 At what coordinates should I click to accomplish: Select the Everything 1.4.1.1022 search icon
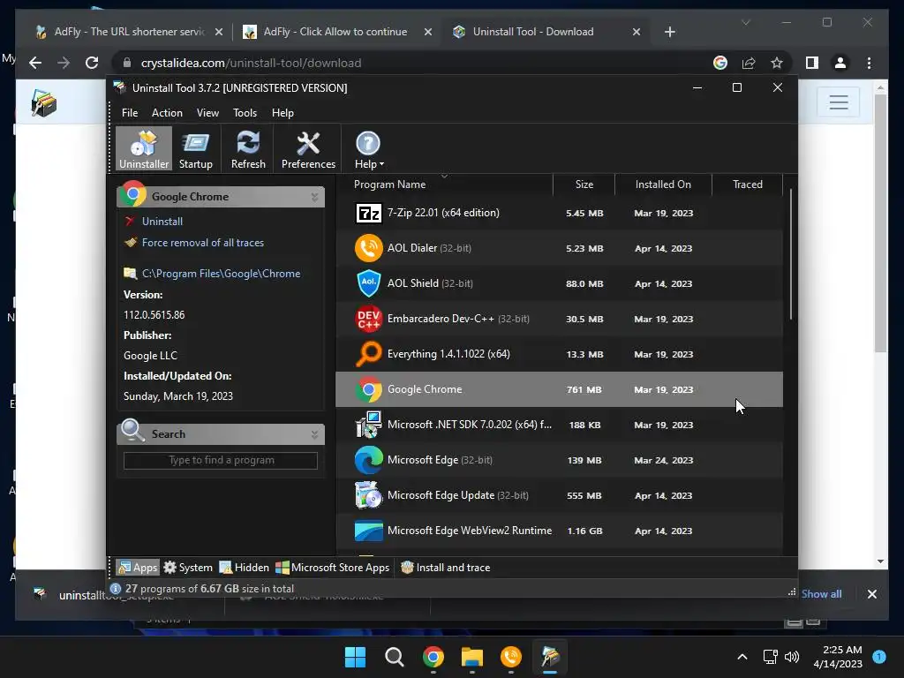[x=368, y=354]
